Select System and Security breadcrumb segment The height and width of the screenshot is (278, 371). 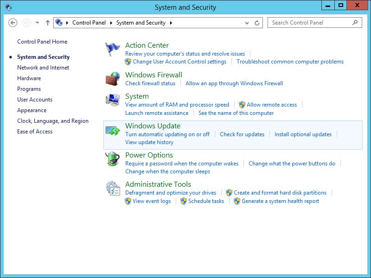tap(141, 23)
